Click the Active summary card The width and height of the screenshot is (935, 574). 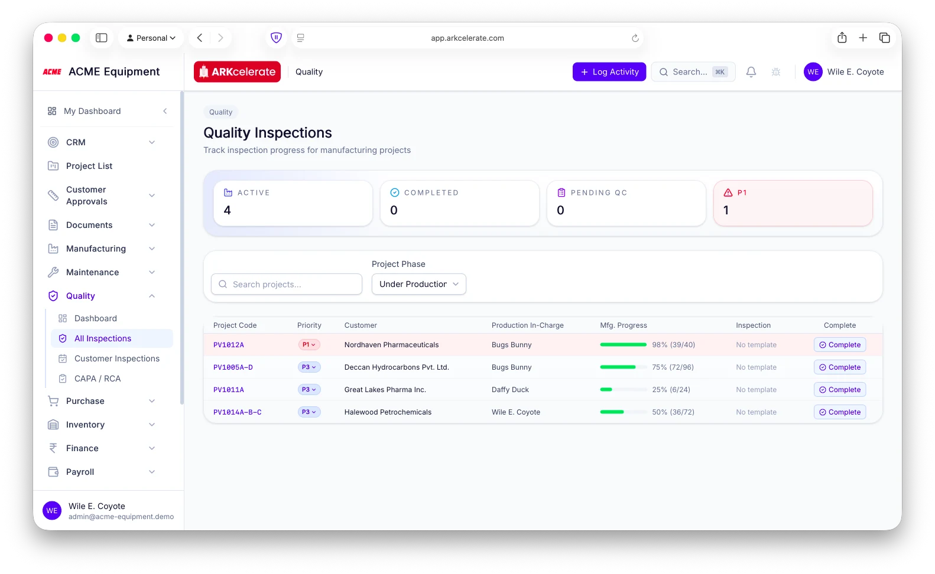point(293,203)
